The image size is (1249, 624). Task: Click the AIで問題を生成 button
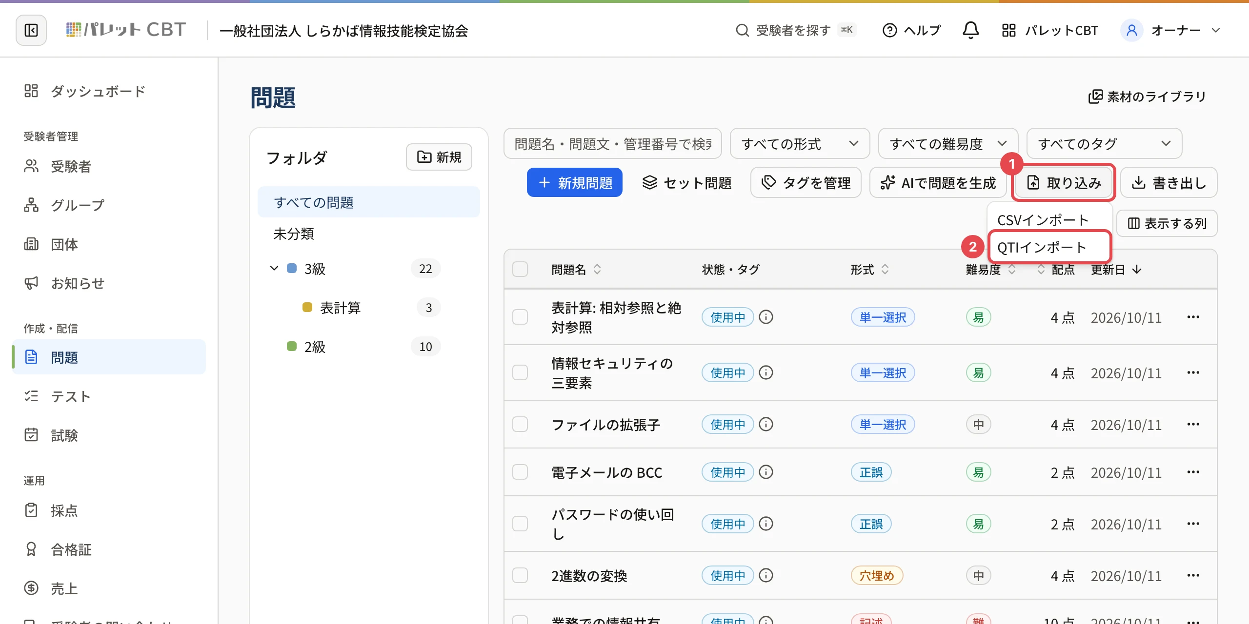[x=938, y=183]
